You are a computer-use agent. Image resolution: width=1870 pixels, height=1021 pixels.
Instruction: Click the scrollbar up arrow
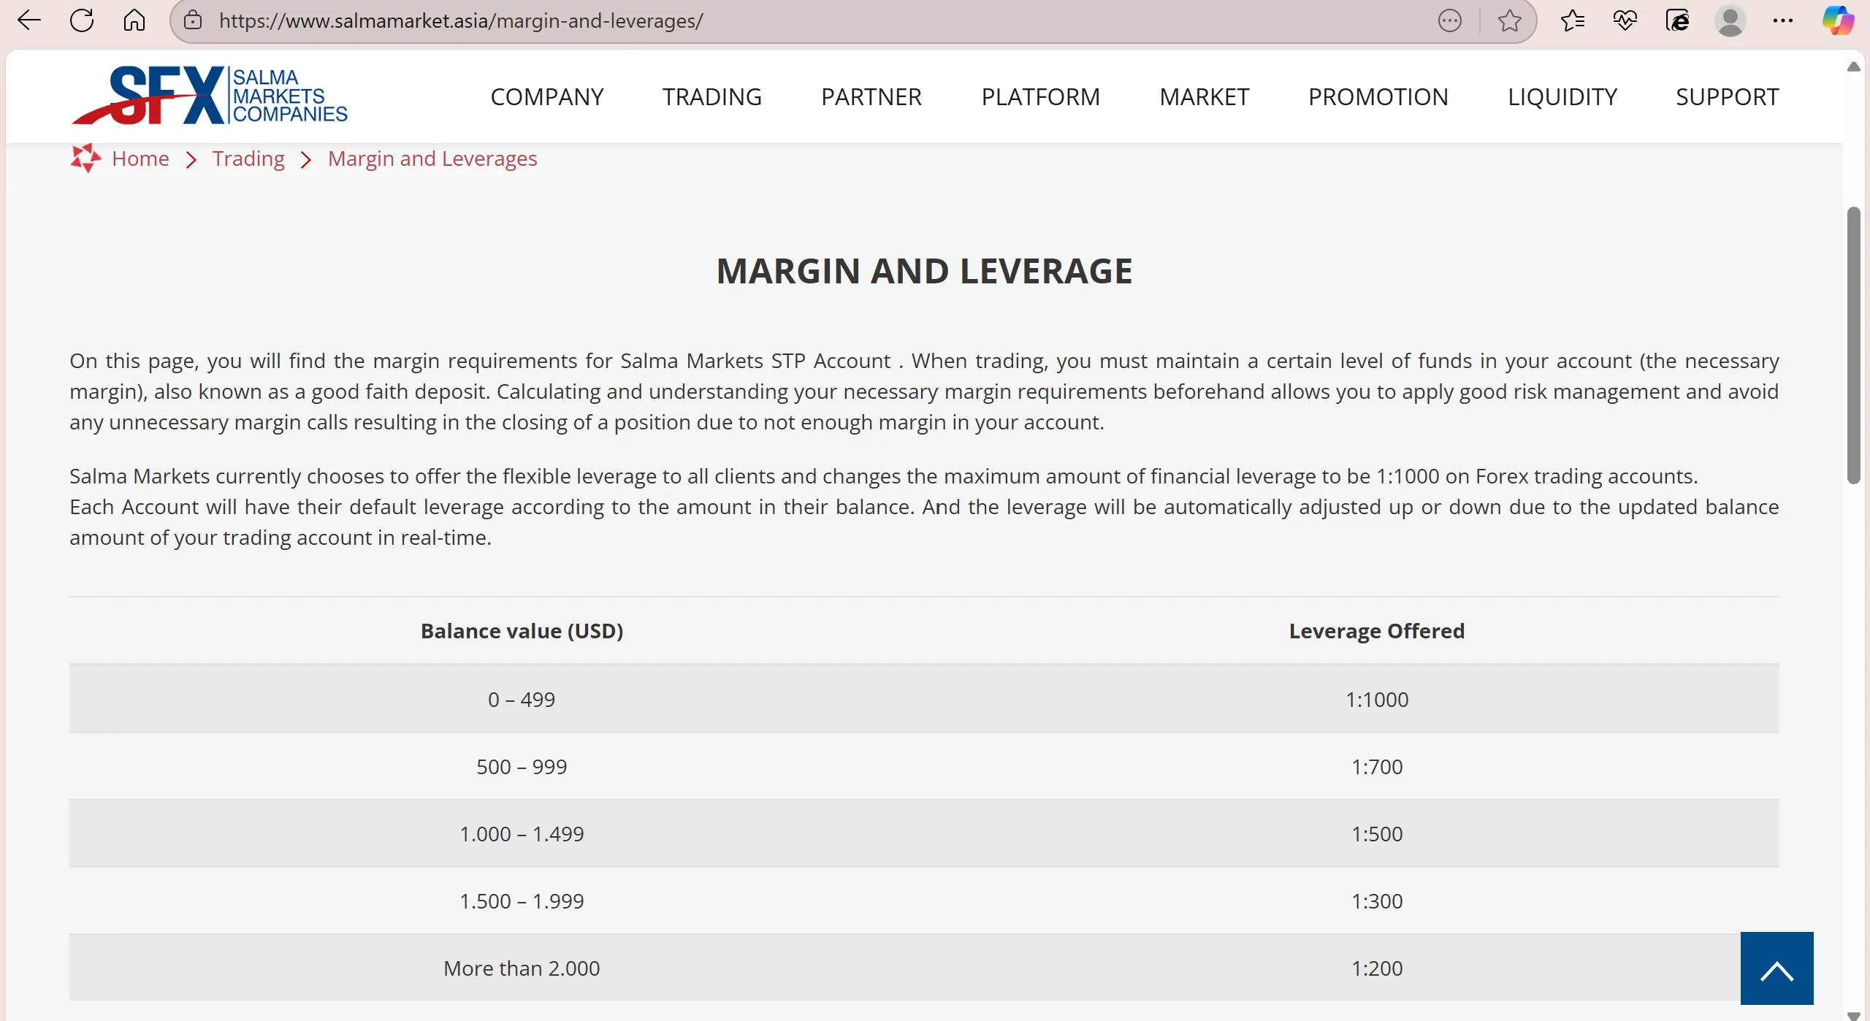pos(1853,66)
